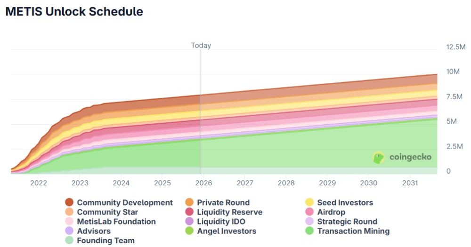Click the Angel Investors legend color dot
The height and width of the screenshot is (247, 471).
pos(189,231)
